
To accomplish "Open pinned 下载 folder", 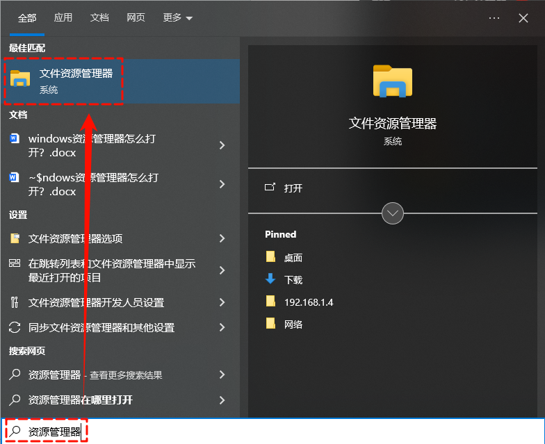I will pyautogui.click(x=293, y=279).
